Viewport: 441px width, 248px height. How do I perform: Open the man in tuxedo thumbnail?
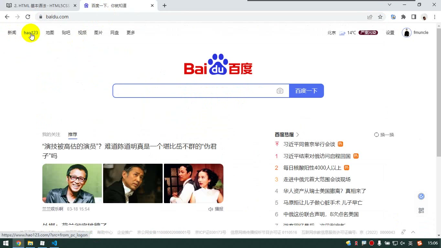[133, 183]
